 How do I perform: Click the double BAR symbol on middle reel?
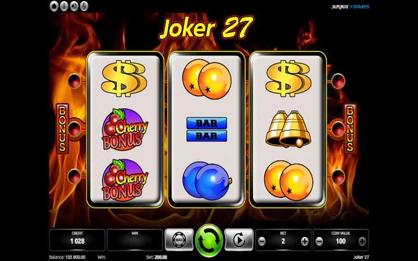point(207,129)
